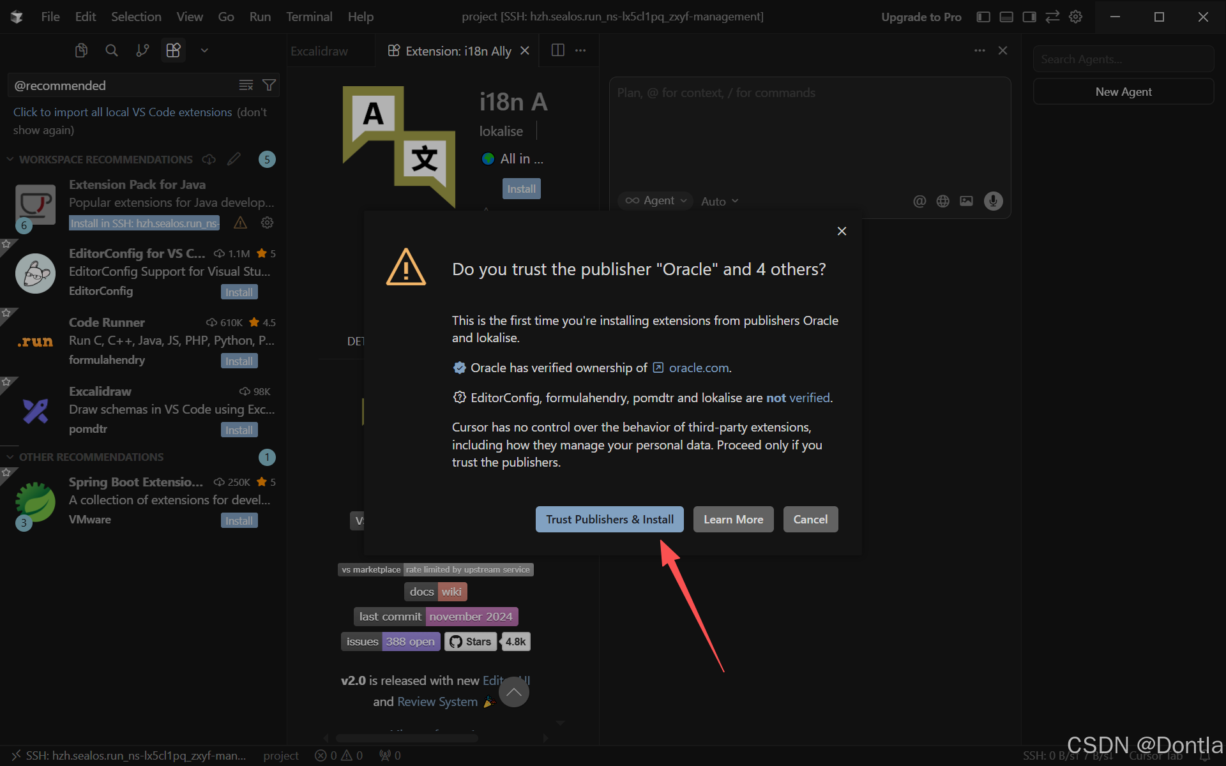Toggle the primary side bar

pos(983,17)
